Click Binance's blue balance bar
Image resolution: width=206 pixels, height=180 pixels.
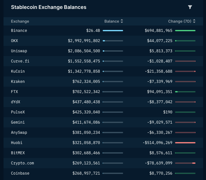113,31
